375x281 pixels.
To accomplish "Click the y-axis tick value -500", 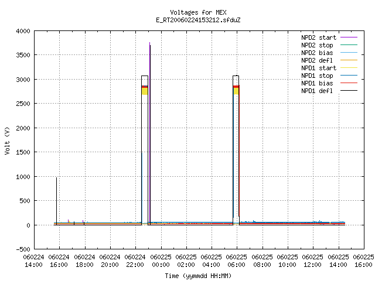I will pos(23,249).
